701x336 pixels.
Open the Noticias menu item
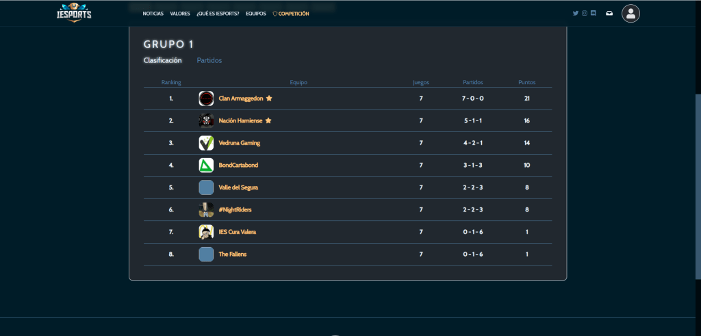pos(153,14)
